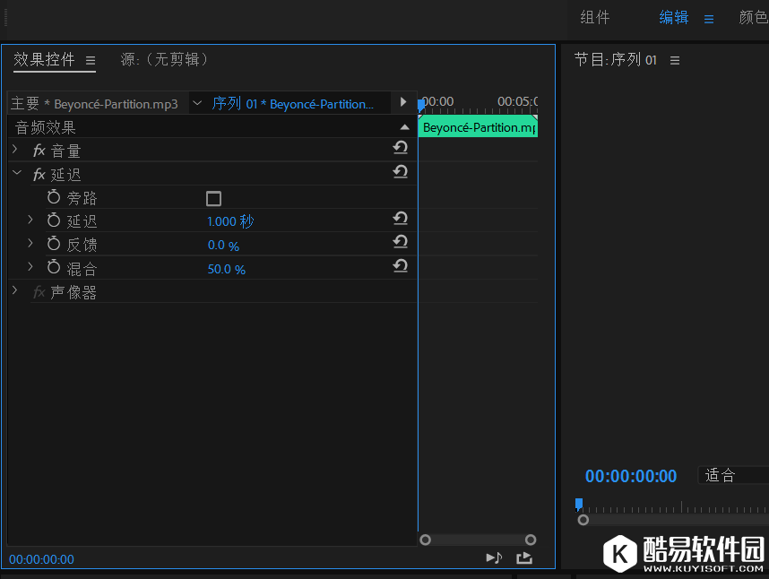Image resolution: width=769 pixels, height=579 pixels.
Task: Click the export icon at panel bottom
Action: (x=524, y=557)
